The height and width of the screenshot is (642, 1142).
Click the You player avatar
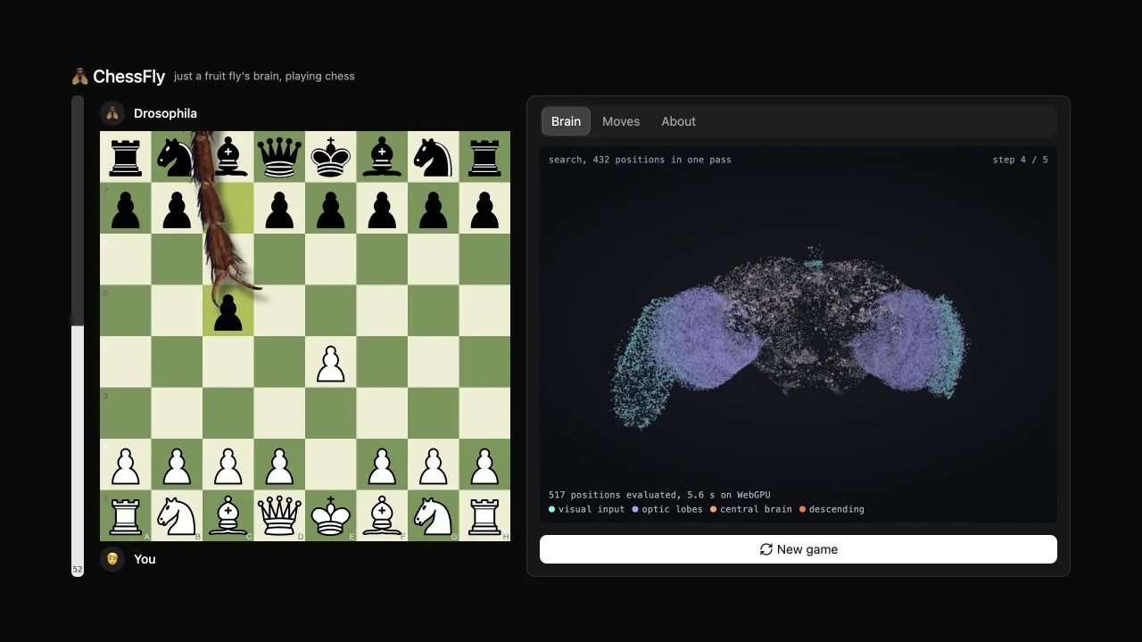point(112,559)
